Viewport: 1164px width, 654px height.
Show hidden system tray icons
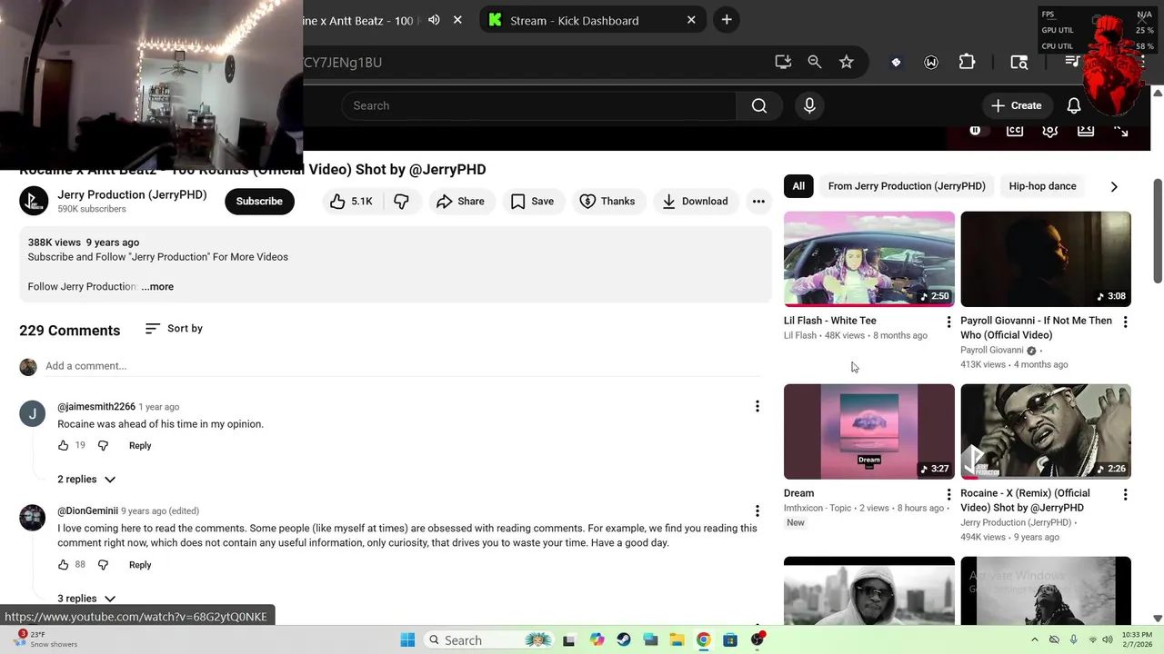(x=1034, y=640)
